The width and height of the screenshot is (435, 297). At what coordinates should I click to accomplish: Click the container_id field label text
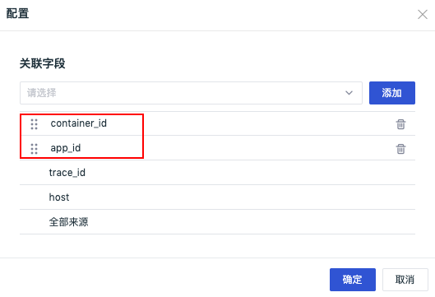coord(78,123)
